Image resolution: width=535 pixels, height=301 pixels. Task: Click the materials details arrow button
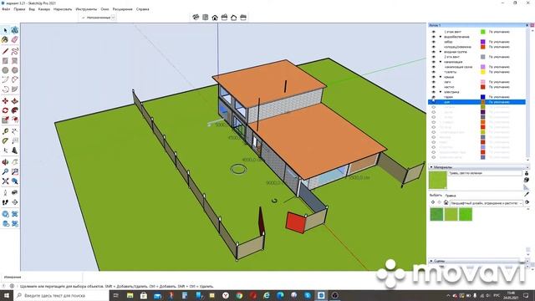527,202
